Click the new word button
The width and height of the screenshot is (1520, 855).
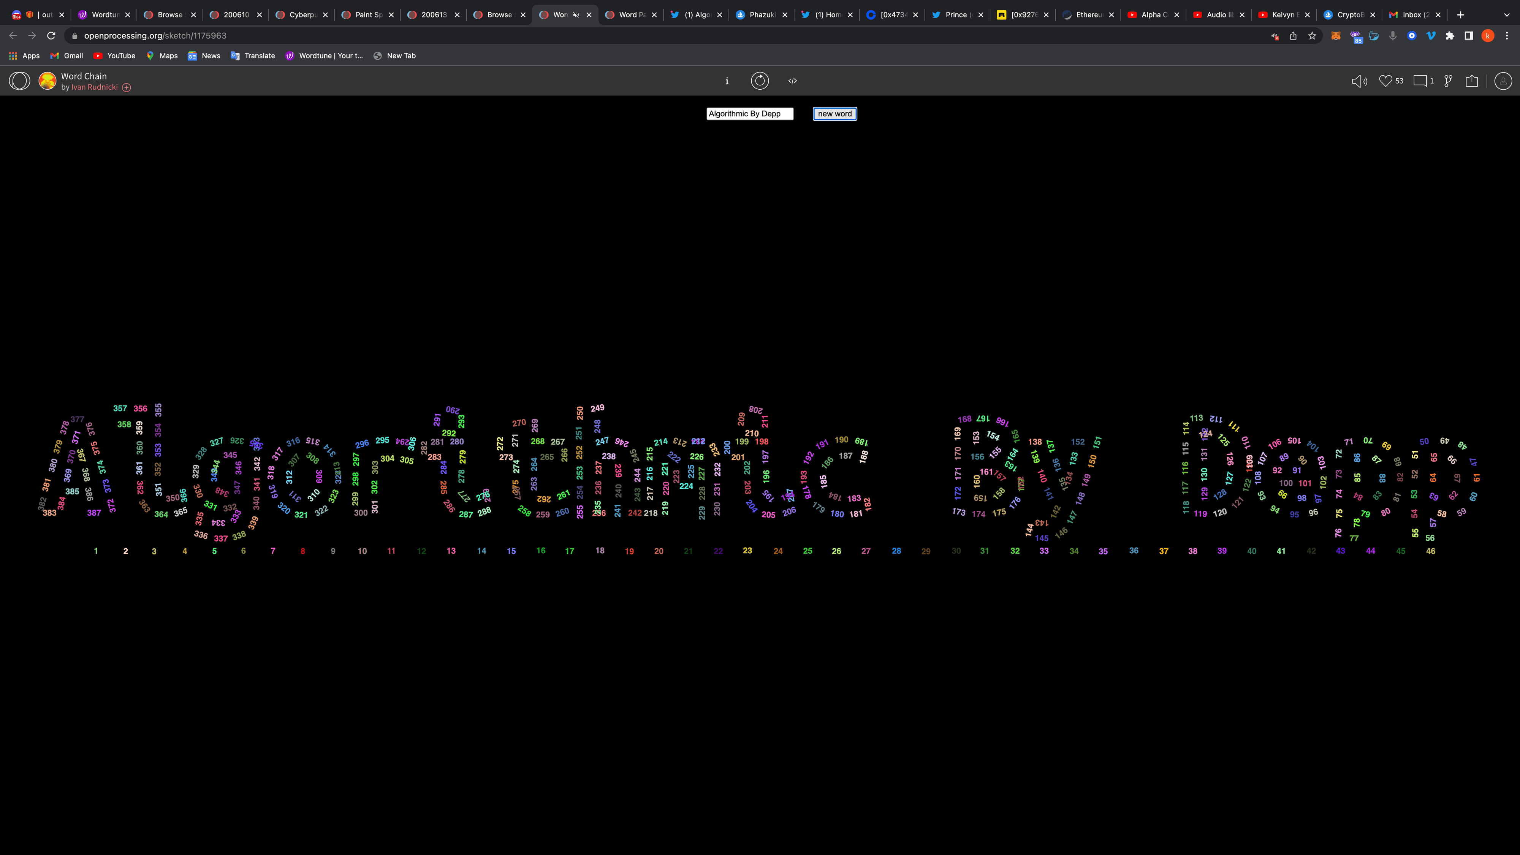834,114
